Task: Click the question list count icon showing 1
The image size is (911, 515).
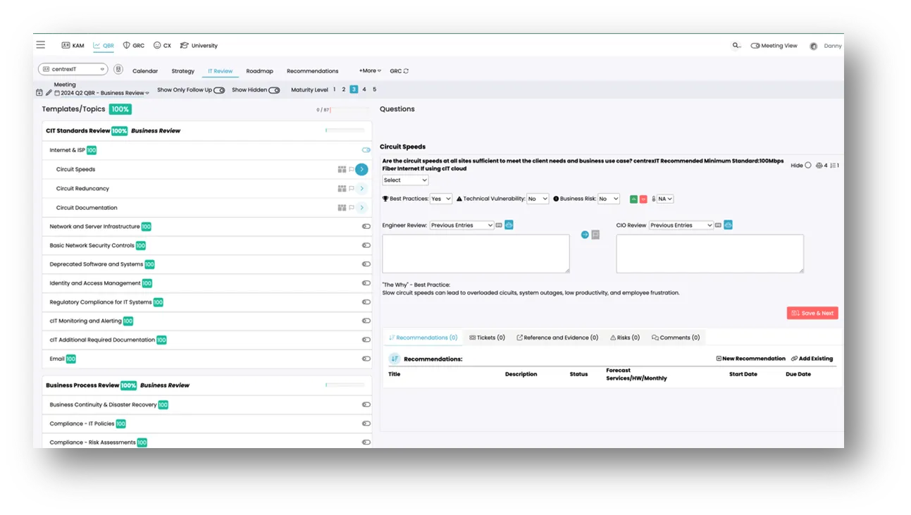Action: pyautogui.click(x=834, y=166)
